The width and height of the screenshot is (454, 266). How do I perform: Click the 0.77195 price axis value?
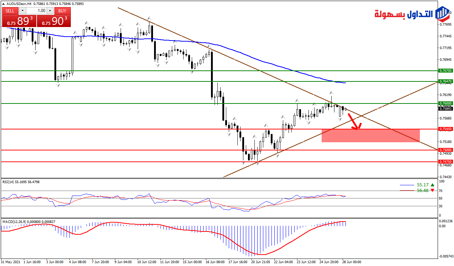pos(445,48)
